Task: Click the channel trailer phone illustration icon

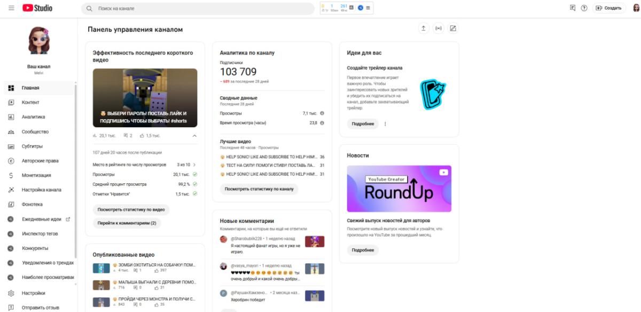Action: [432, 95]
